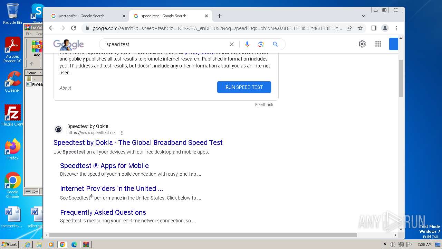Screen dimensions: 442x249
Task: Go up one folder in WinRAR
Action: pos(32,64)
